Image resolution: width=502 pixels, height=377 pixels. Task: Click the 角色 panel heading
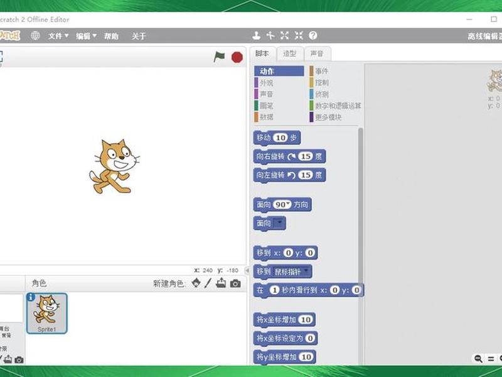tap(39, 283)
